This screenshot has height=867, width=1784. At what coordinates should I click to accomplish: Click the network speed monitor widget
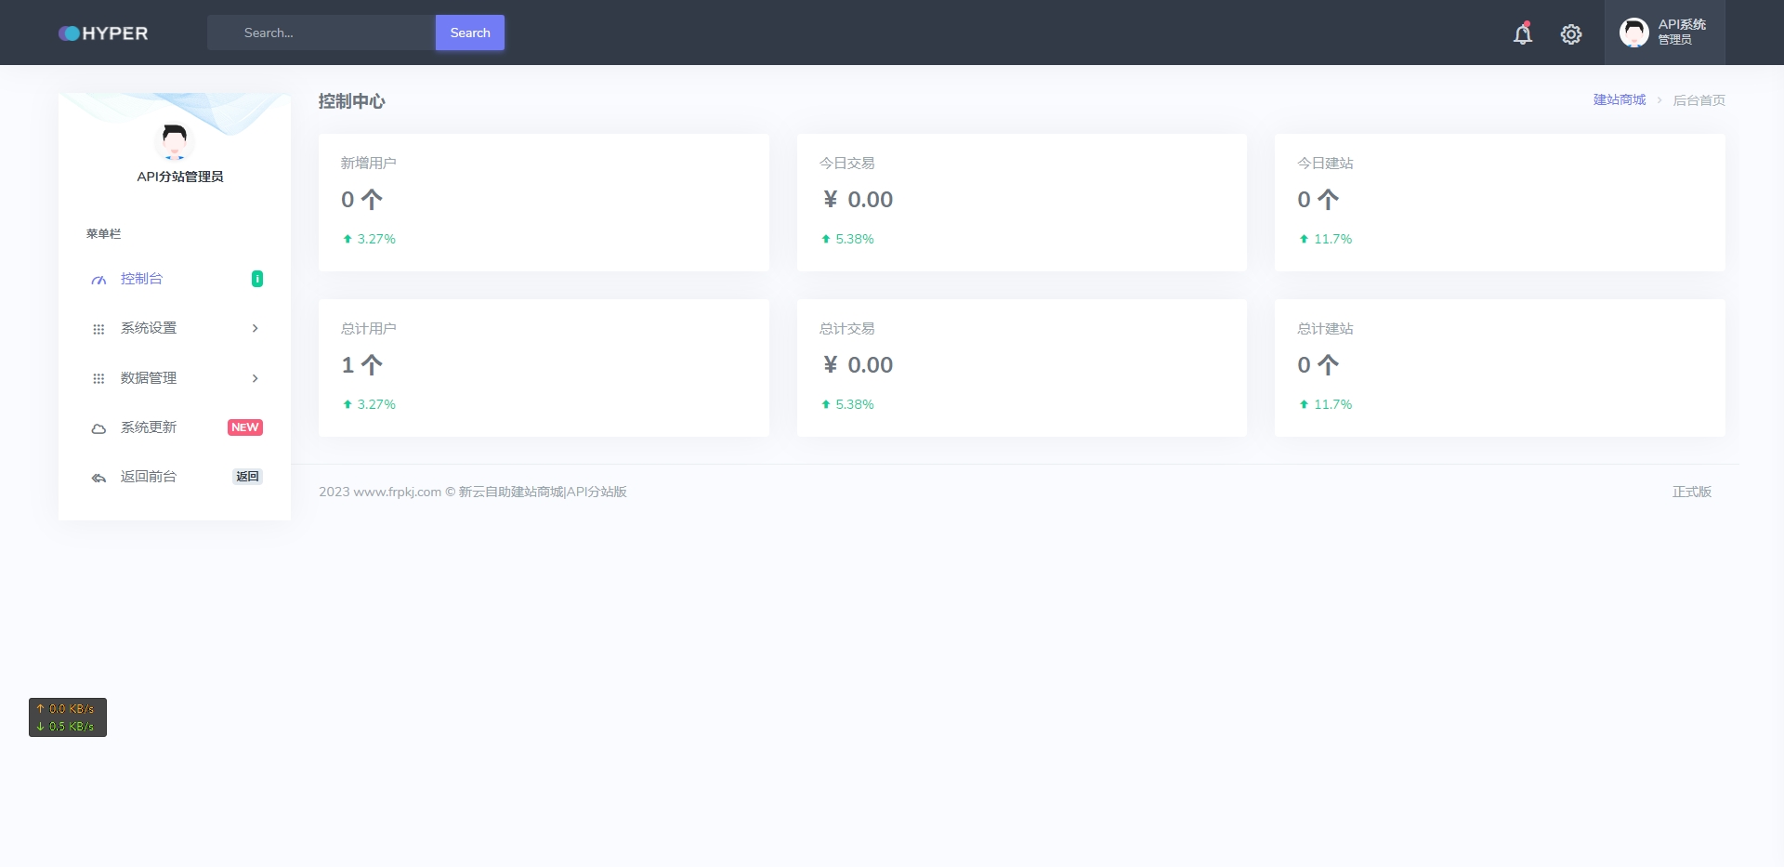[x=68, y=717]
